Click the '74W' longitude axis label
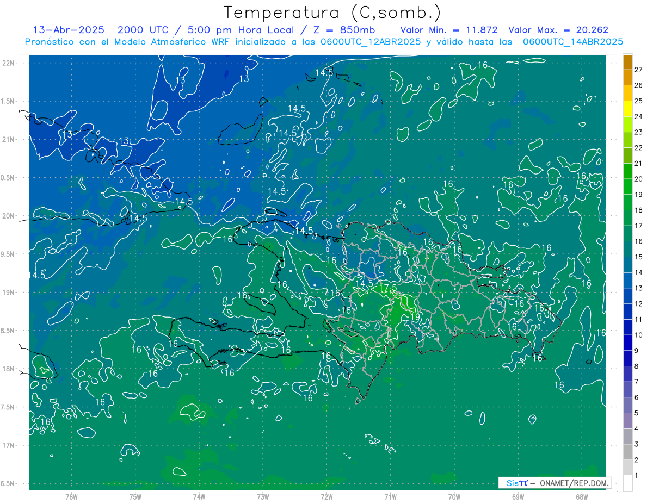 (x=199, y=496)
